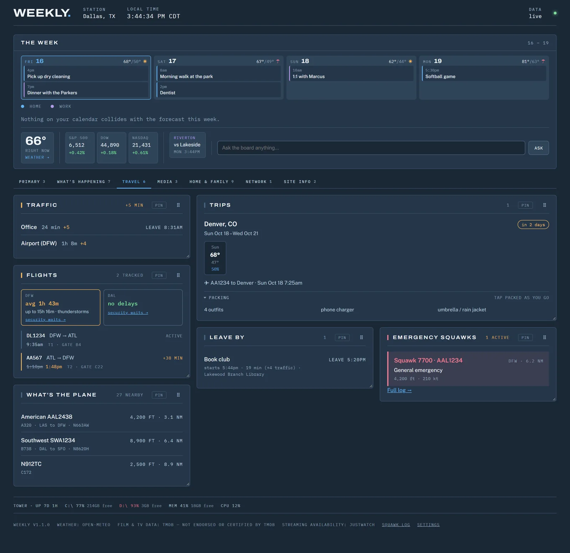The height and width of the screenshot is (553, 570).
Task: Click the Traffic panel drag handle icon
Action: [178, 205]
